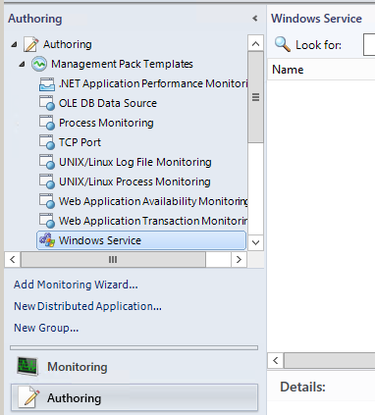Click the Look for magnifier icon
The width and height of the screenshot is (375, 415).
pos(283,44)
